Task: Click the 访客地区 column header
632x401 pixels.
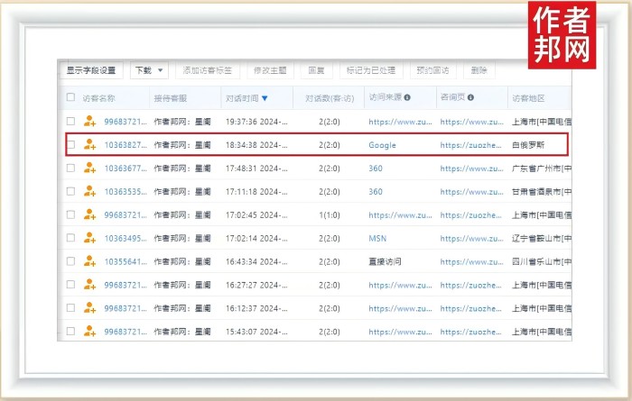Action: 529,97
